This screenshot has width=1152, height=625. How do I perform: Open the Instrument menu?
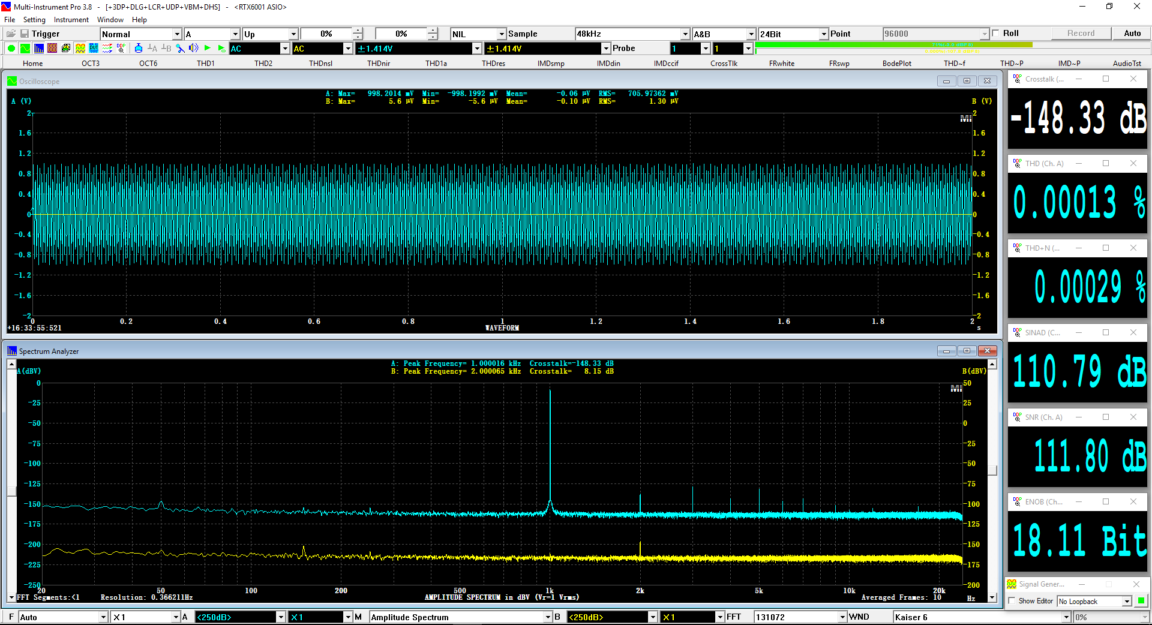71,20
